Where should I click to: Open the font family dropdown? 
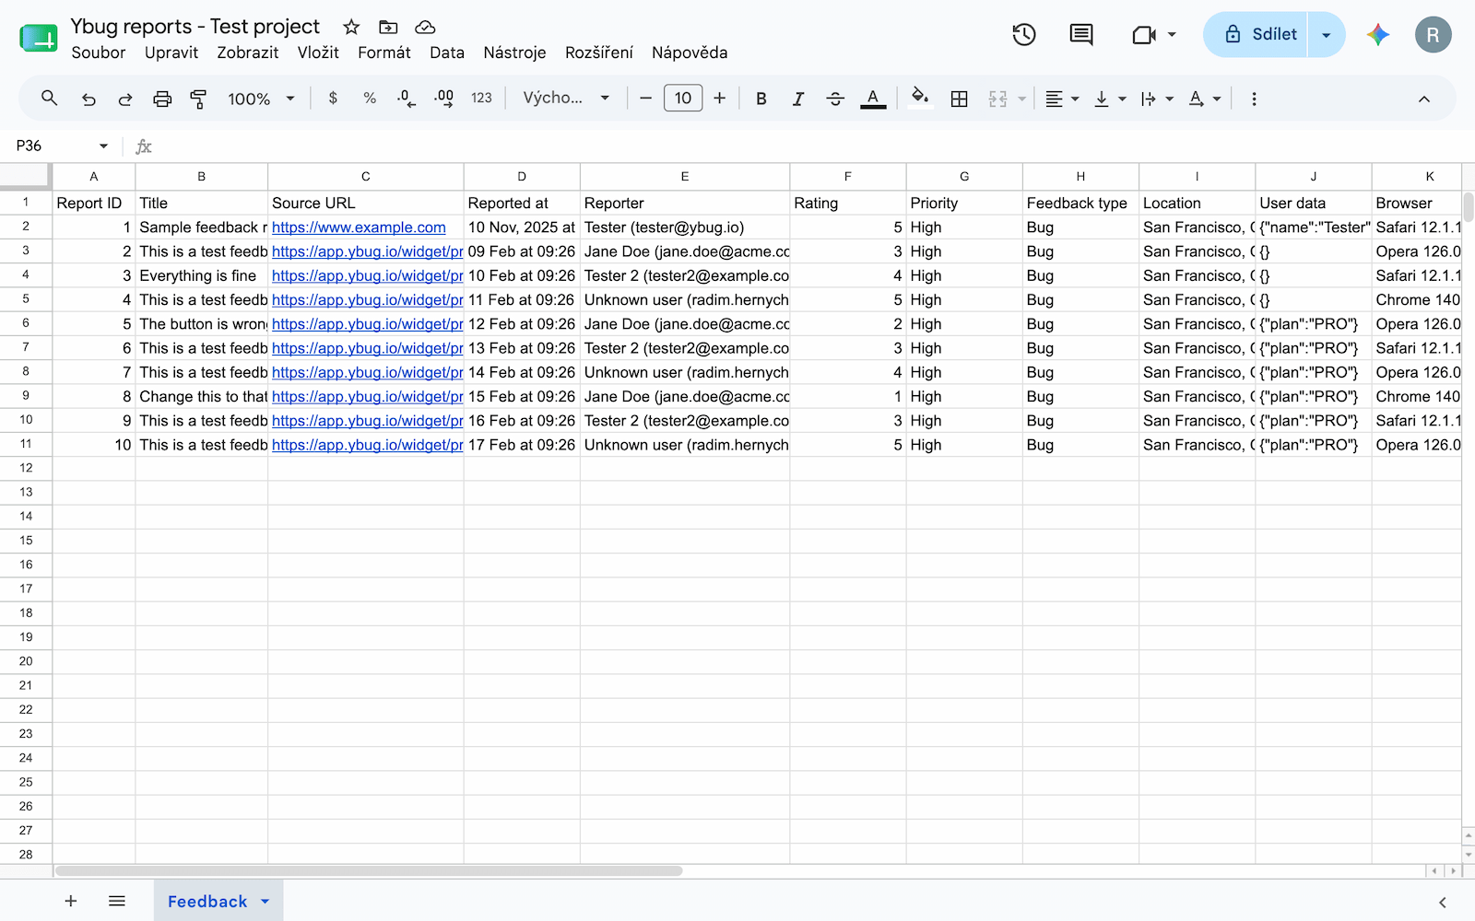coord(566,98)
